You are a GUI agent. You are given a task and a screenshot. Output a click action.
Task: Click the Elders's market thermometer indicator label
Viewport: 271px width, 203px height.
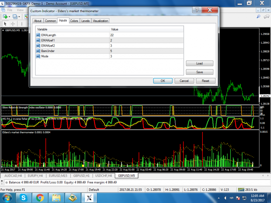[26, 132]
